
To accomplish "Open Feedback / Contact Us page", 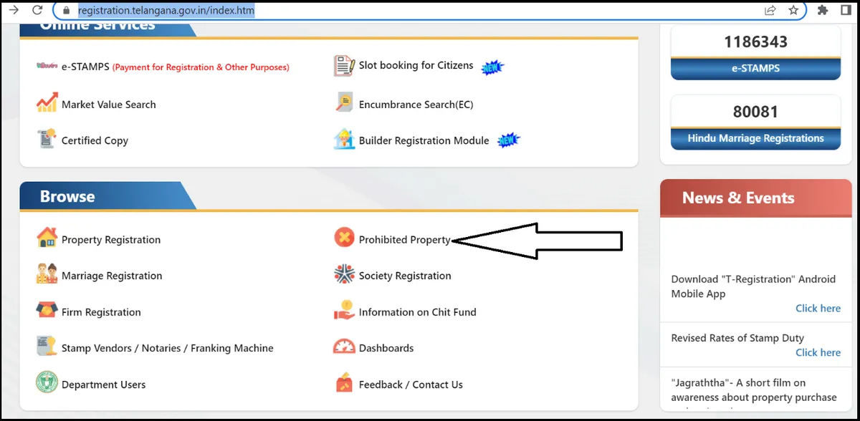I will click(x=411, y=384).
